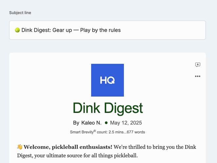The height and width of the screenshot is (163, 217).
Task: Click the add comment icon
Action: [x=198, y=64]
